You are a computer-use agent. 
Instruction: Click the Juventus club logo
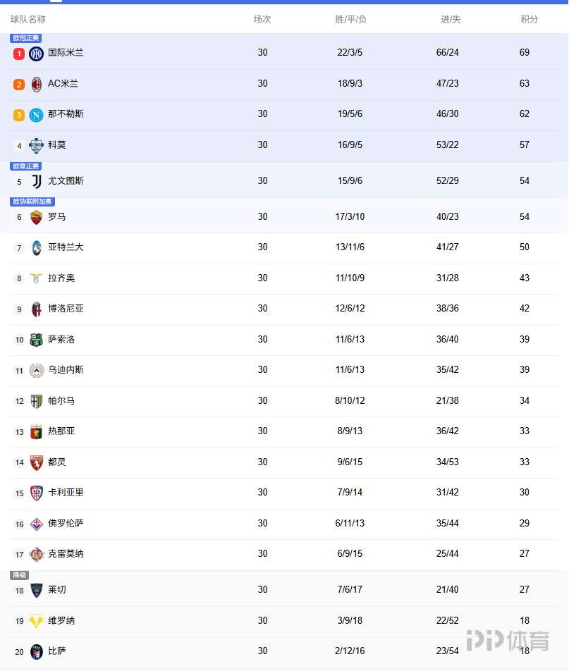point(36,181)
